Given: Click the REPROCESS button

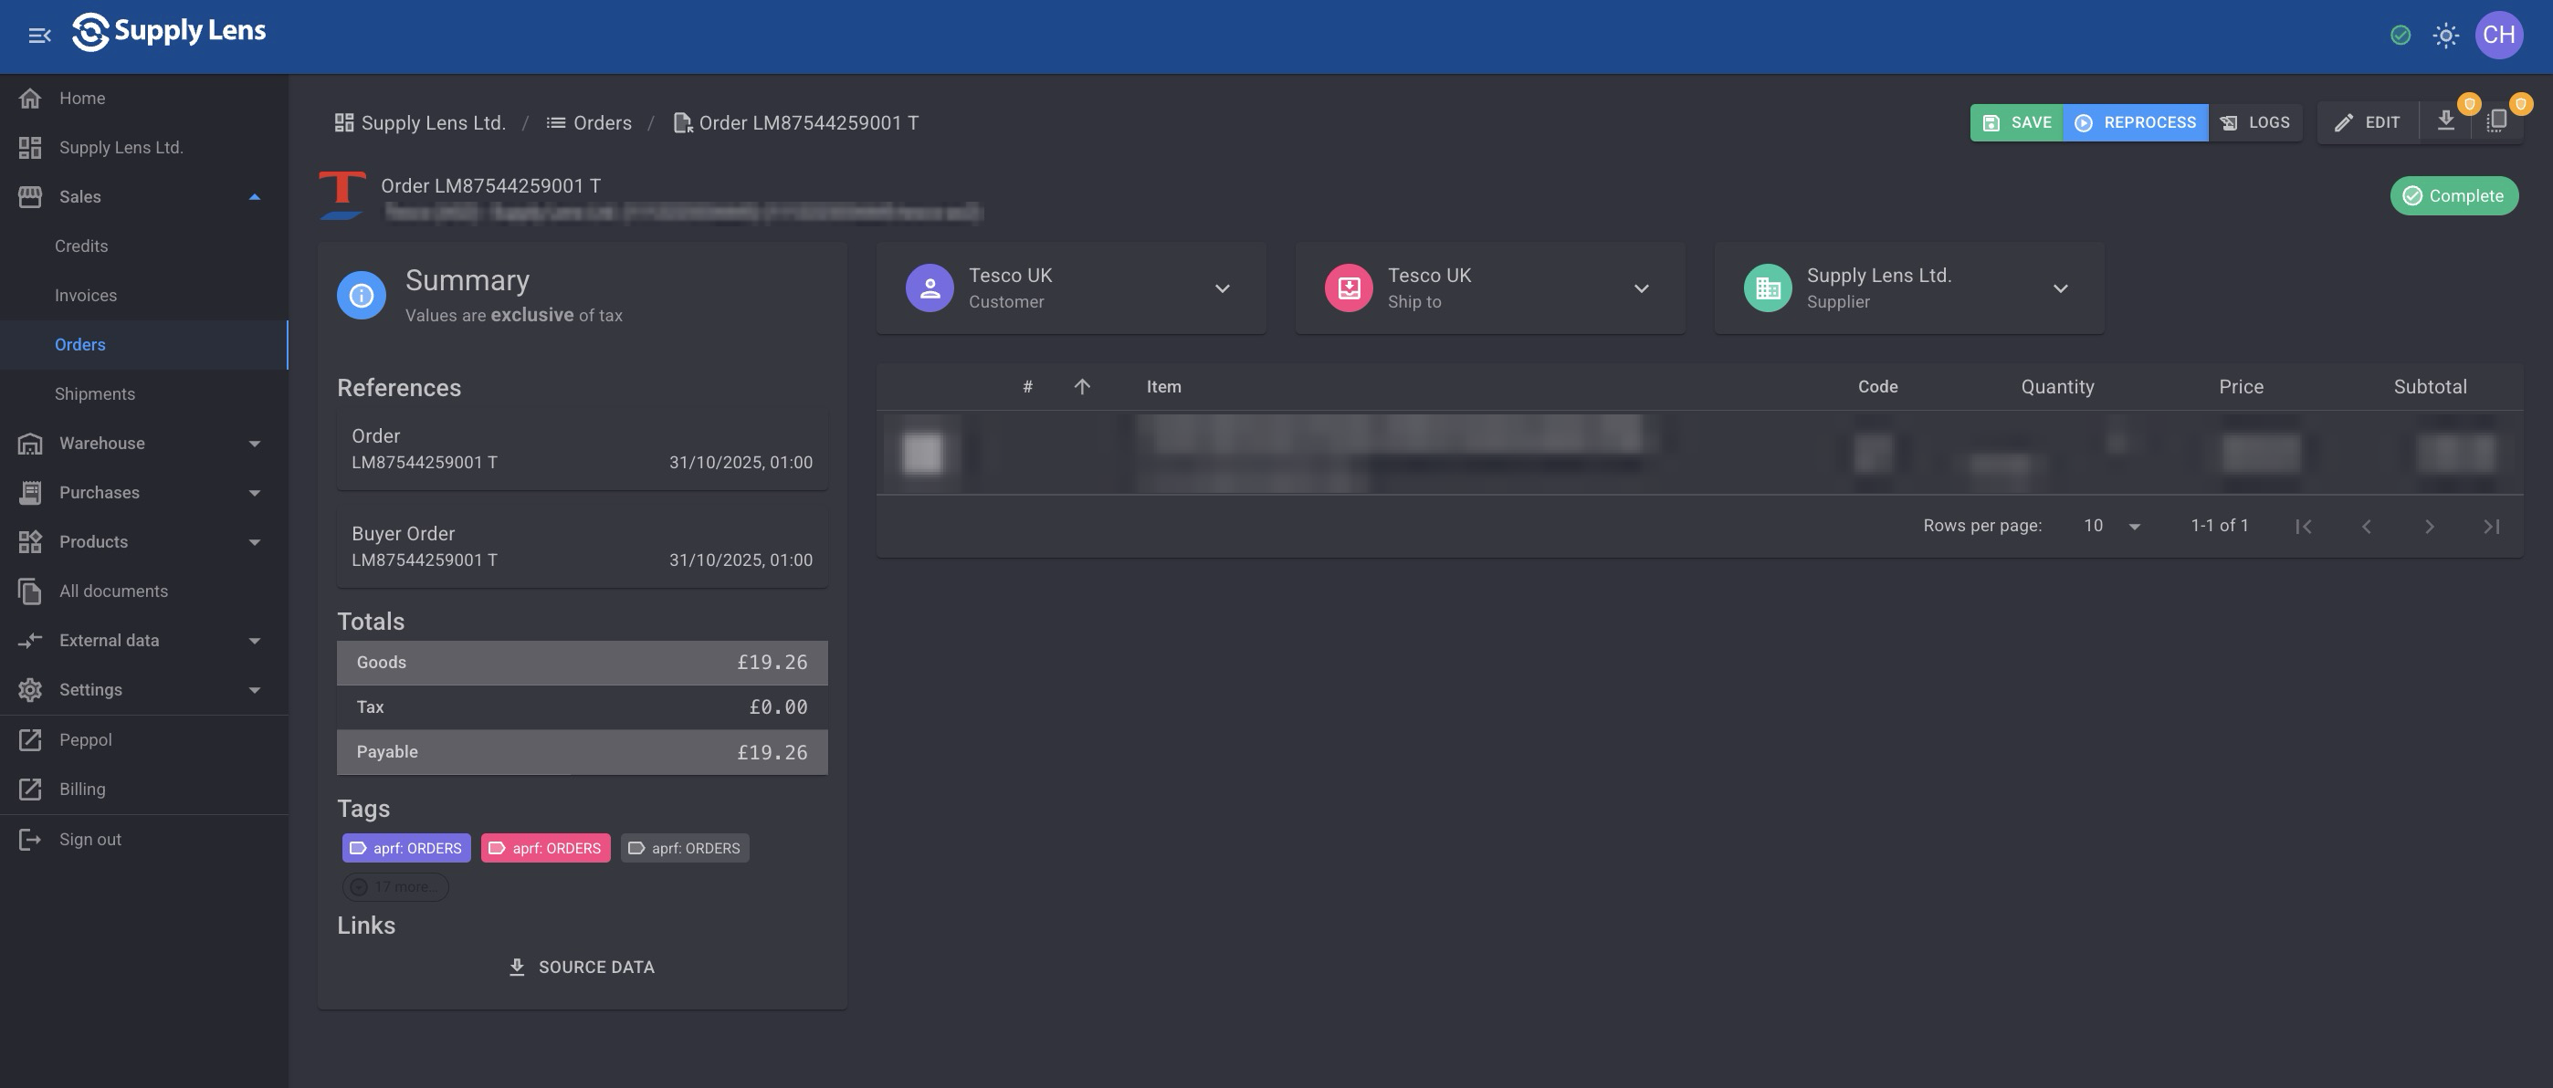Looking at the screenshot, I should pos(2135,123).
